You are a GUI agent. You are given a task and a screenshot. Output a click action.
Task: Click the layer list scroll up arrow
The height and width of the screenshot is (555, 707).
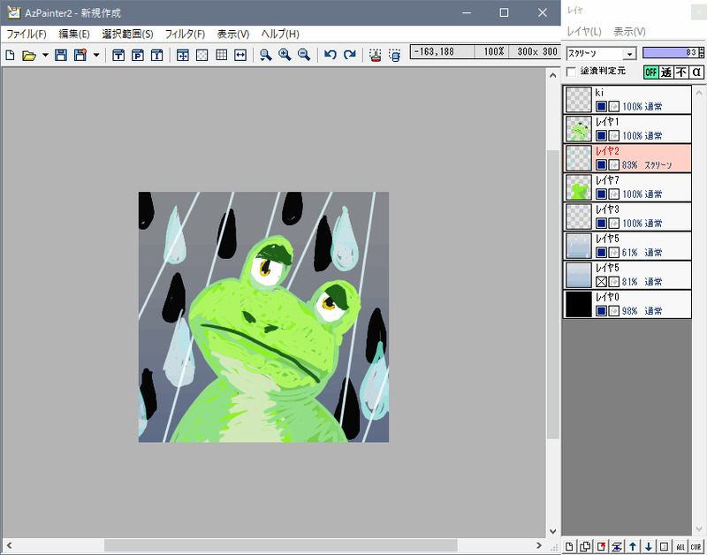(699, 93)
